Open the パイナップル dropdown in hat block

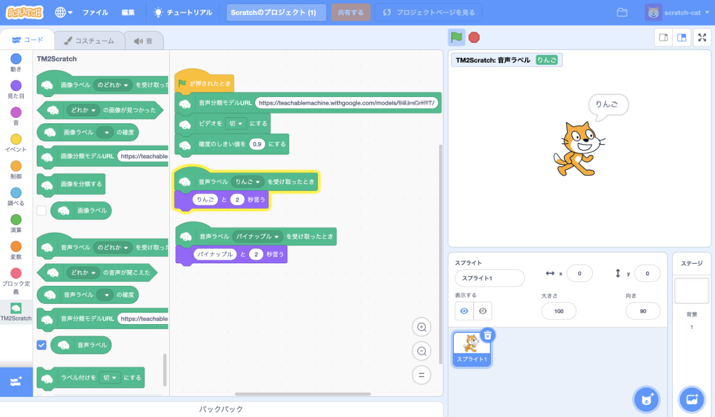257,236
